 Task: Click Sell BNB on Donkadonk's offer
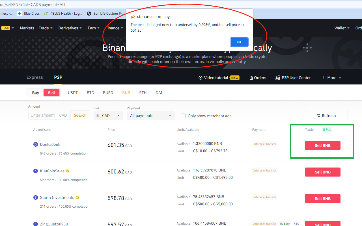(322, 145)
